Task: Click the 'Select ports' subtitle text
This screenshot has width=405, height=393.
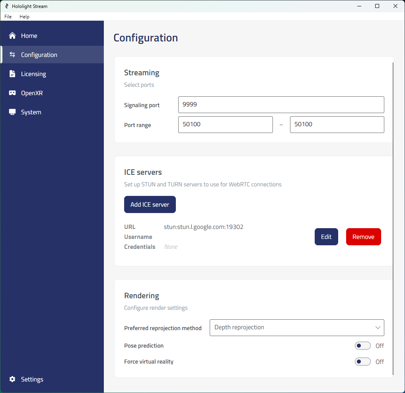Action: tap(139, 85)
